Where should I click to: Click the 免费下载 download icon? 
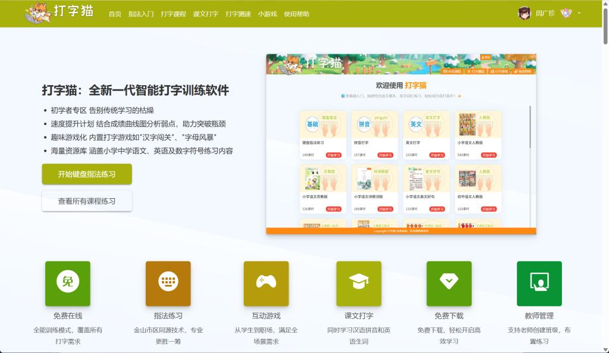coord(448,283)
